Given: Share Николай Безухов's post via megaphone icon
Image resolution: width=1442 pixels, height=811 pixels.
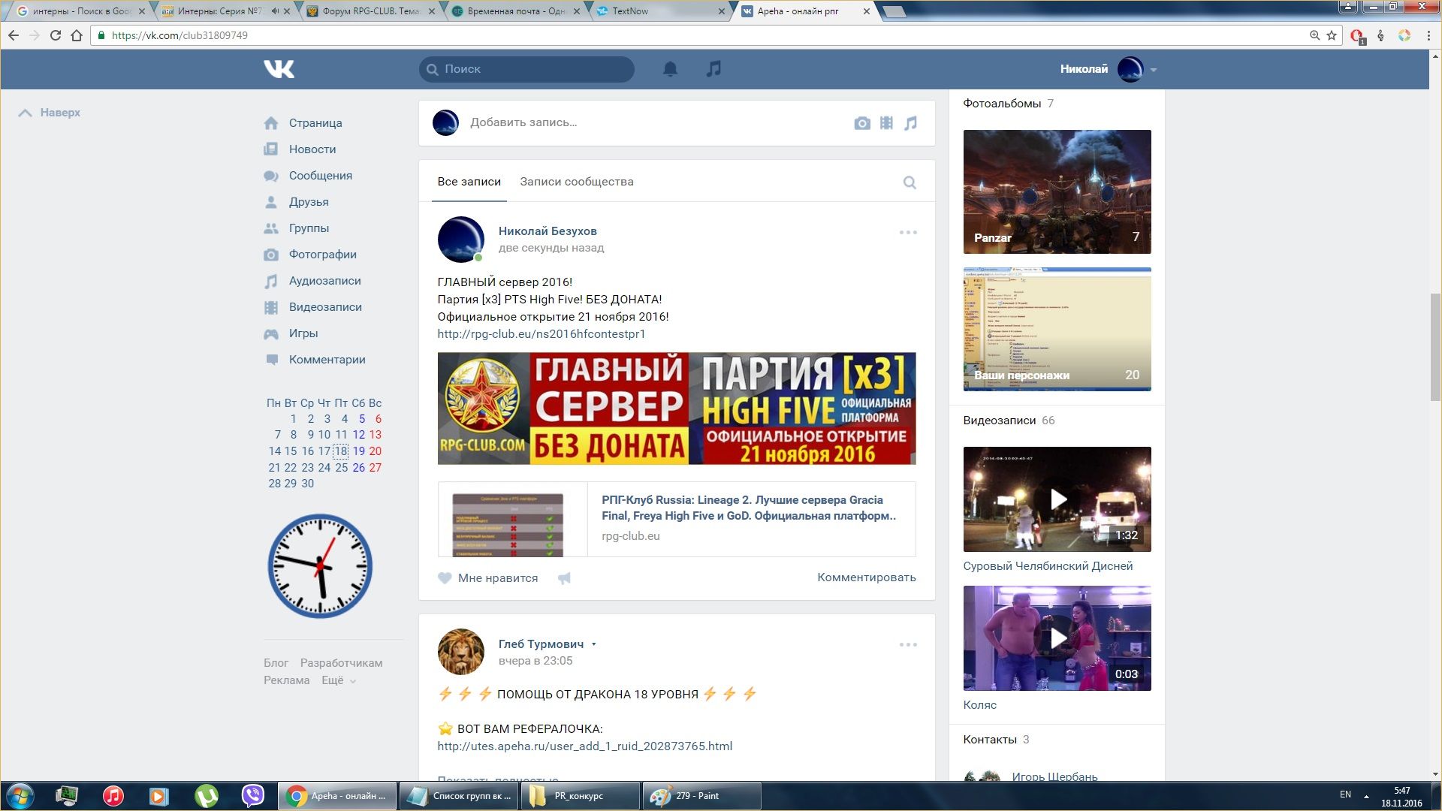Looking at the screenshot, I should [x=564, y=577].
